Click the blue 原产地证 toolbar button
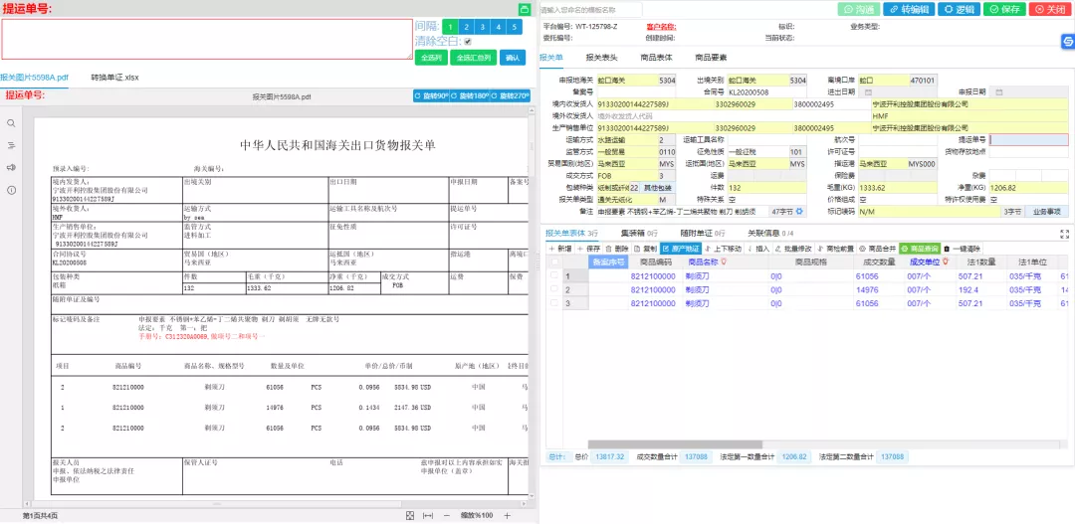 (x=681, y=249)
